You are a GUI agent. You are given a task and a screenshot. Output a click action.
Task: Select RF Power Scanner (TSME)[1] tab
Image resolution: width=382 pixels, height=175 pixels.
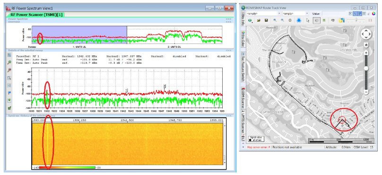36,15
